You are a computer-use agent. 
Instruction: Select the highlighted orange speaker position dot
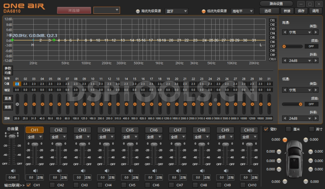285,140
